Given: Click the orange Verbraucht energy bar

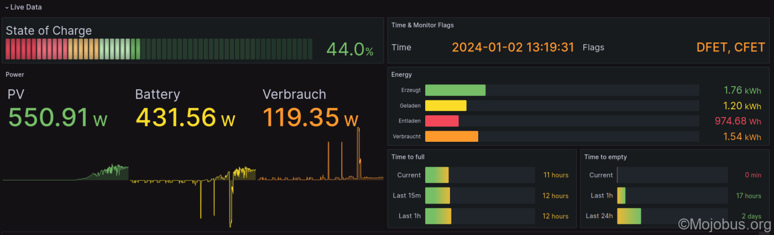Looking at the screenshot, I should (x=452, y=136).
